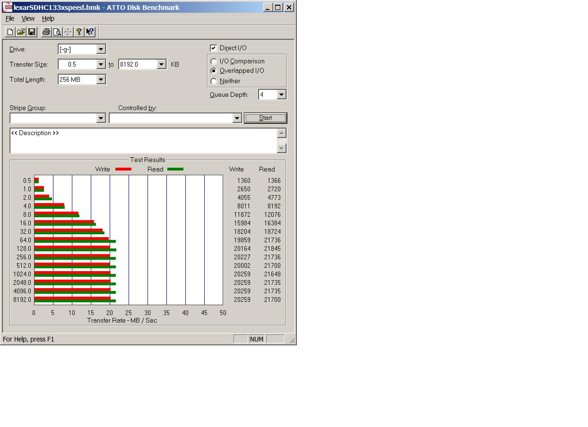
Task: Click the Description box scroll down arrow
Action: 282,148
